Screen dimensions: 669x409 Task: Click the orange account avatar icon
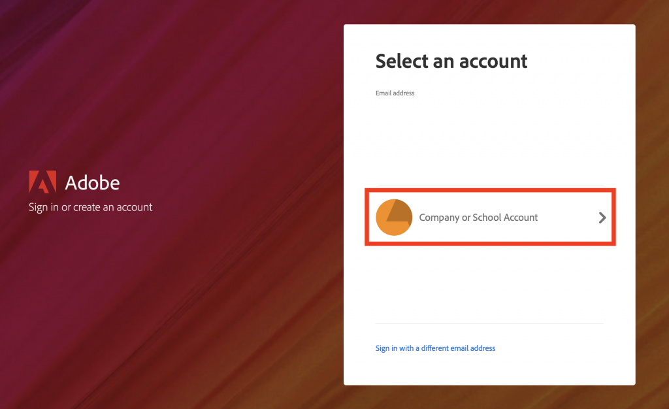tap(394, 218)
